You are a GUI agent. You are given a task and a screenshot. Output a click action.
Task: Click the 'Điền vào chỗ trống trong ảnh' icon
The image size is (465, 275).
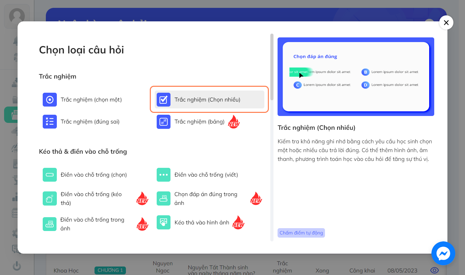(50, 224)
